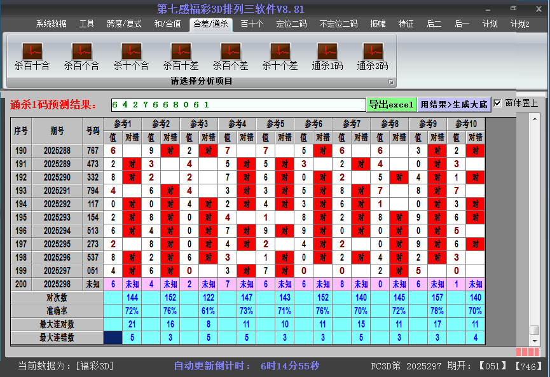Click the vertical scrollbar of results table
The image size is (550, 377).
(x=535, y=223)
